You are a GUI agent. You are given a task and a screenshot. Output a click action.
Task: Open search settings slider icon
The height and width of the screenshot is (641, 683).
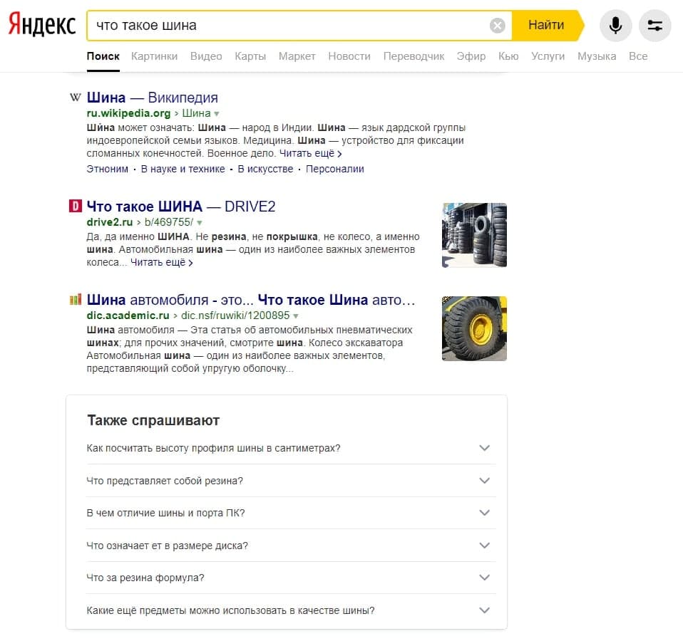click(654, 25)
